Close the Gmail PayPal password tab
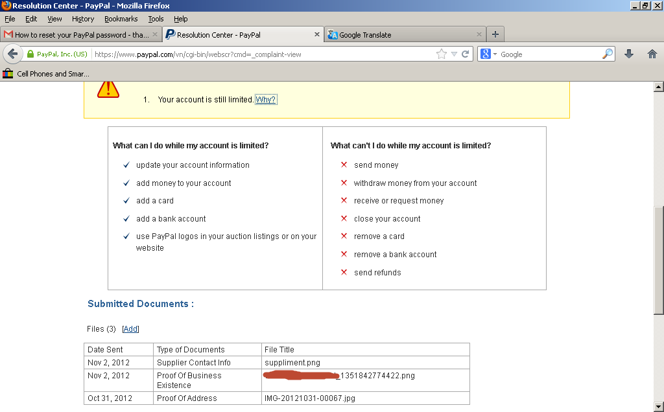This screenshot has width=664, height=412. click(x=155, y=34)
